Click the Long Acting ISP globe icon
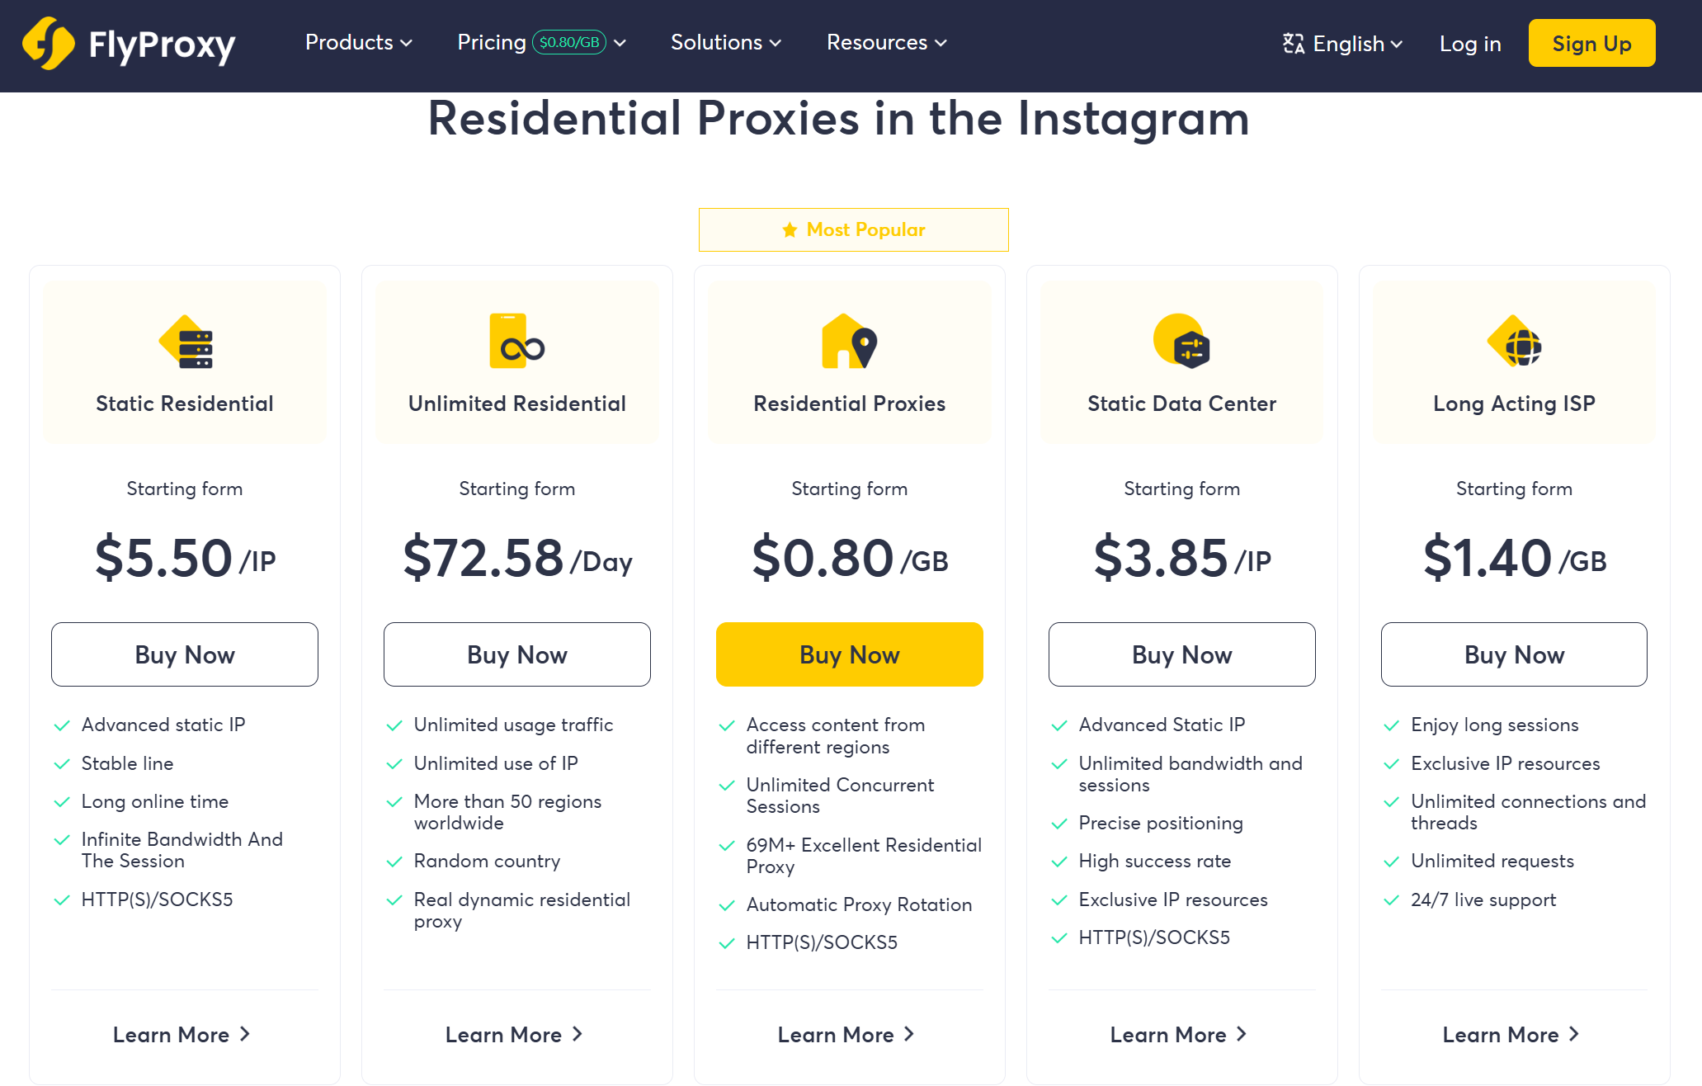Screen dimensions: 1702x1086 1515,345
